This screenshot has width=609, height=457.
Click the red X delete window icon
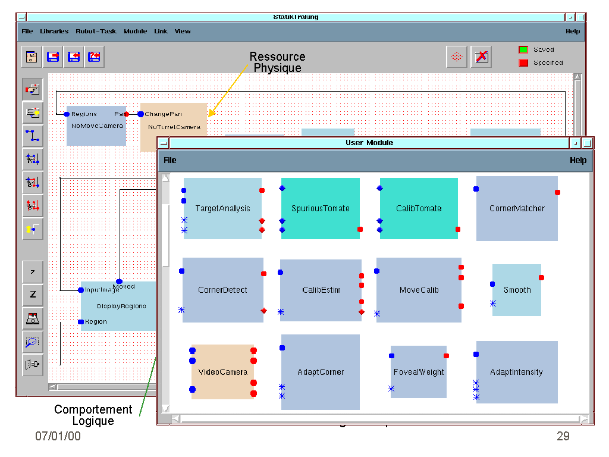point(481,57)
